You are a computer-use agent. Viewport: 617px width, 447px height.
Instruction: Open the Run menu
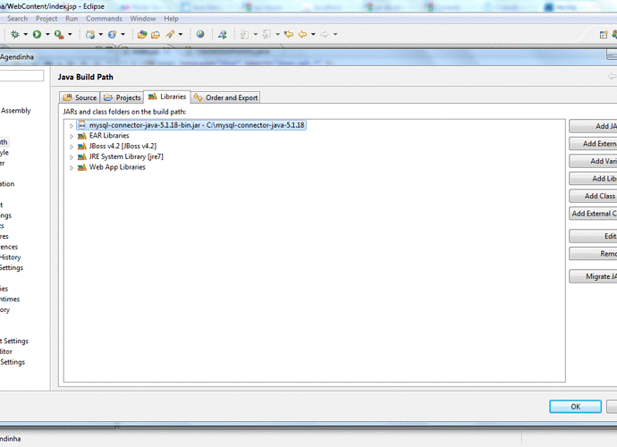72,19
